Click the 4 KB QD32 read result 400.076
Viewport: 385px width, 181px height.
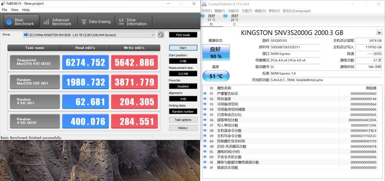tap(86, 122)
